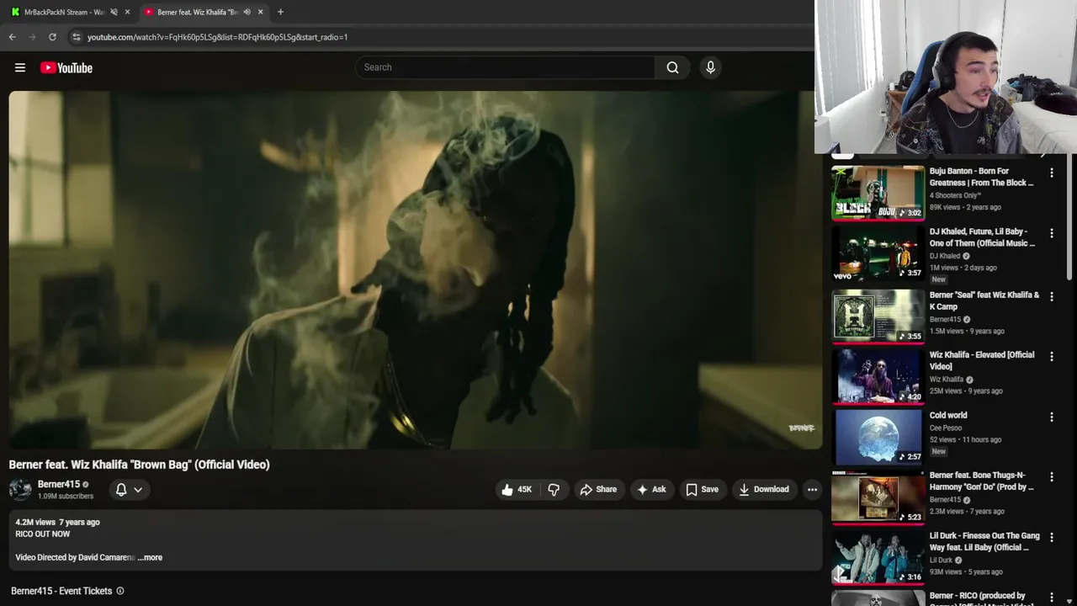This screenshot has width=1077, height=606.
Task: Click the 4 Shooters Only channel name
Action: (955, 195)
